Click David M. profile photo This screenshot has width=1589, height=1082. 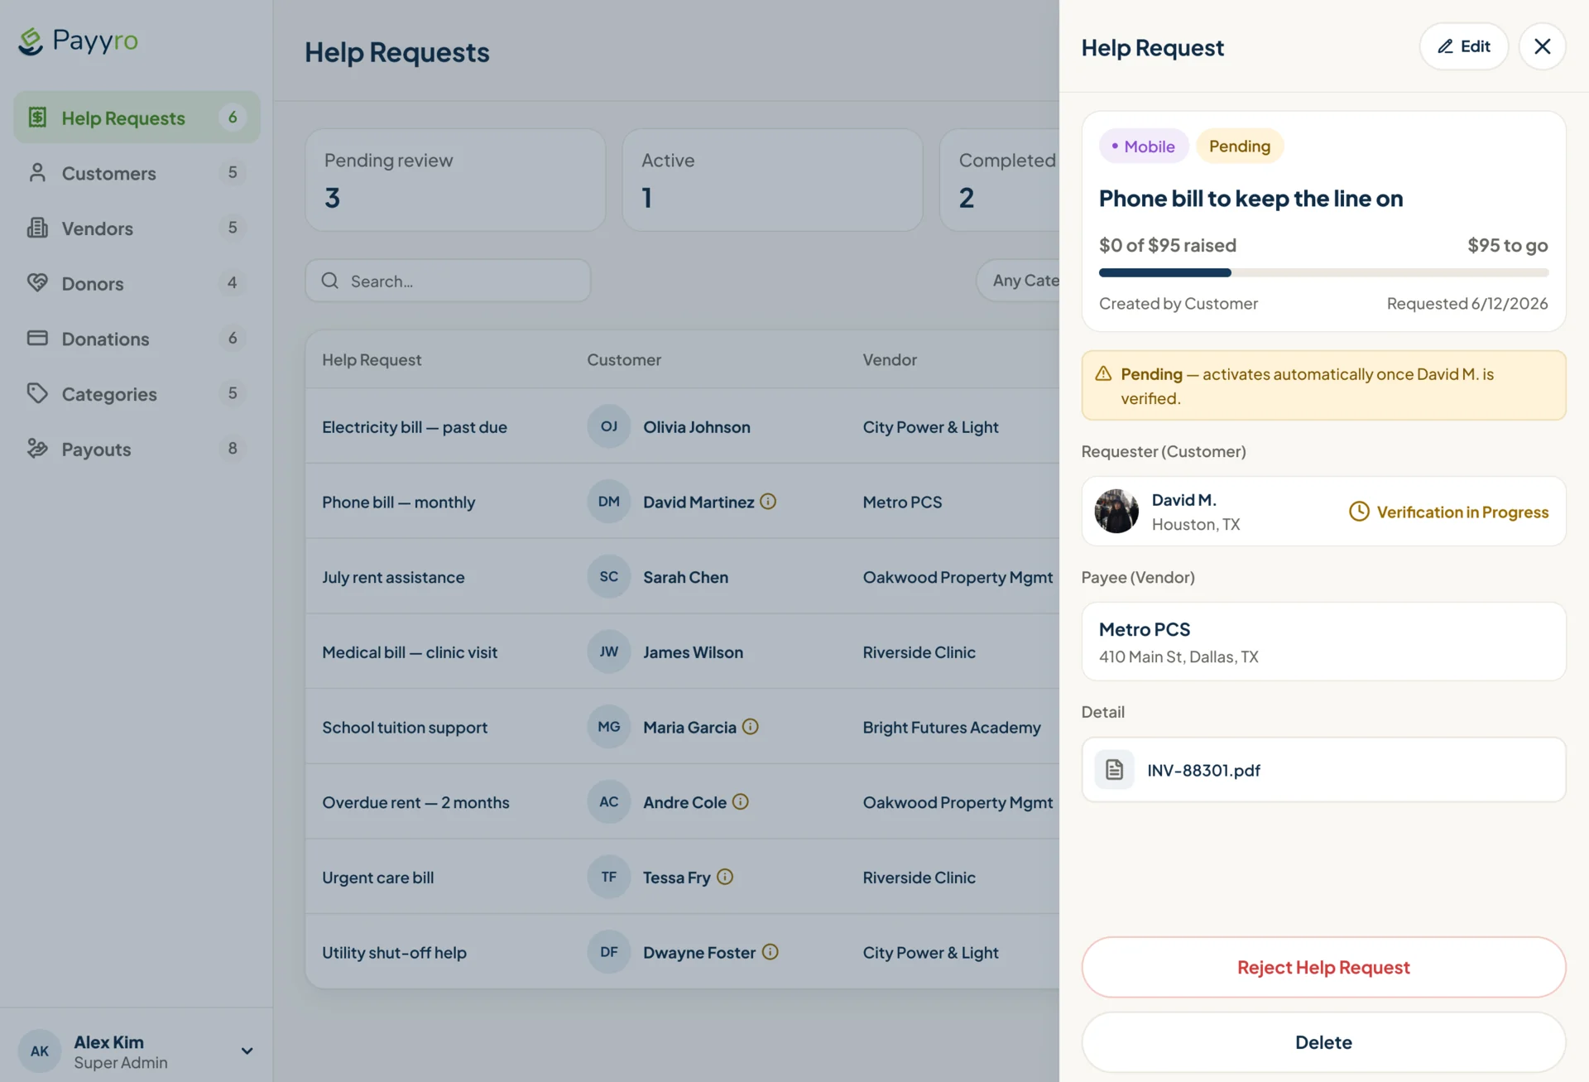pyautogui.click(x=1116, y=511)
